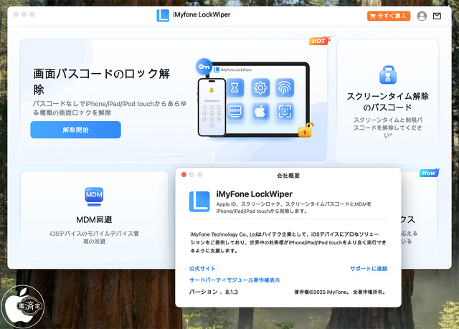Viewport: 459px width, 329px height.
Task: Click the MDM monitor icon
Action: click(x=94, y=196)
